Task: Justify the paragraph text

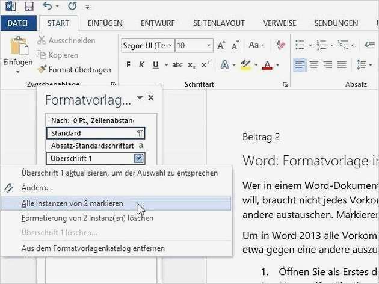Action: (342, 64)
